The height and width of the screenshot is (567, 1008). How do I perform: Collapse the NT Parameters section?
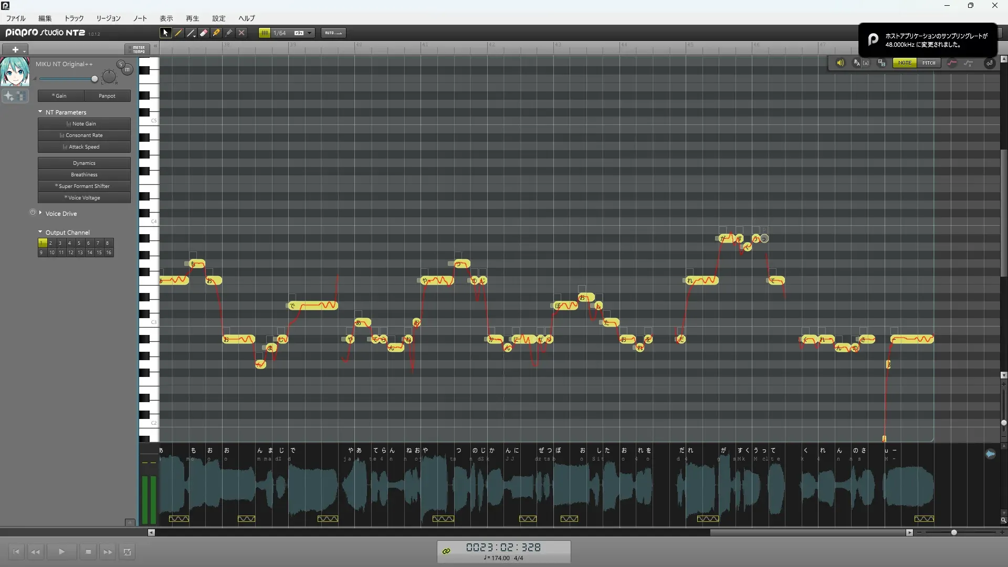tap(40, 112)
